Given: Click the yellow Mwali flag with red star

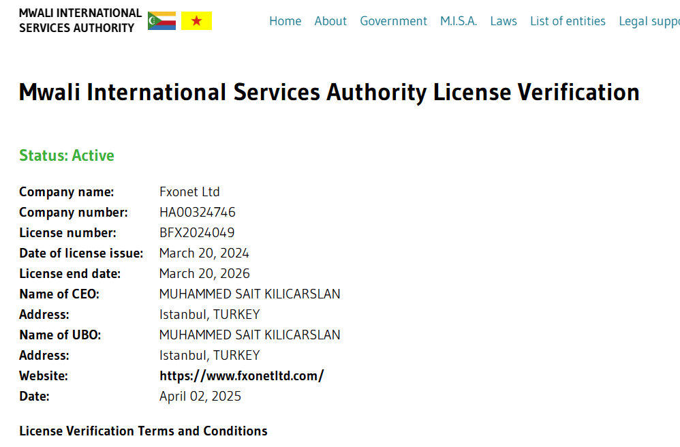Looking at the screenshot, I should [x=196, y=21].
